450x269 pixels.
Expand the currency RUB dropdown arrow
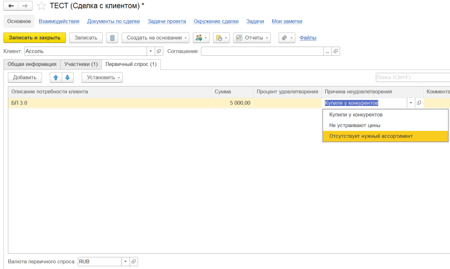point(125,262)
